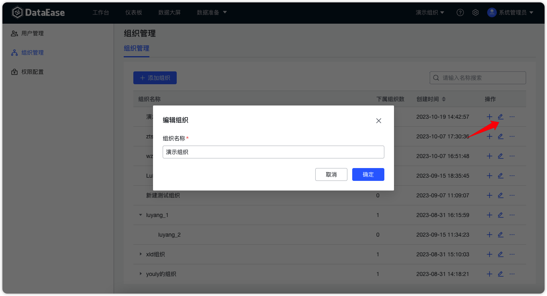
Task: Click plus icon in 2023-09-15 18:35:45 row
Action: tap(490, 176)
